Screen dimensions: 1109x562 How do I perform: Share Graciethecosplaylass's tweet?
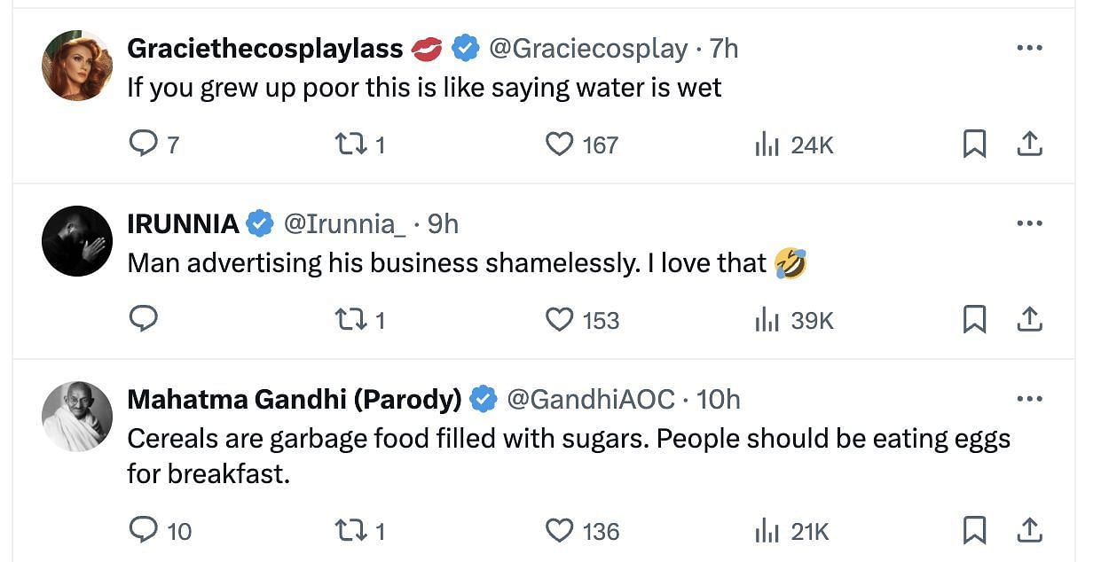[x=1028, y=144]
